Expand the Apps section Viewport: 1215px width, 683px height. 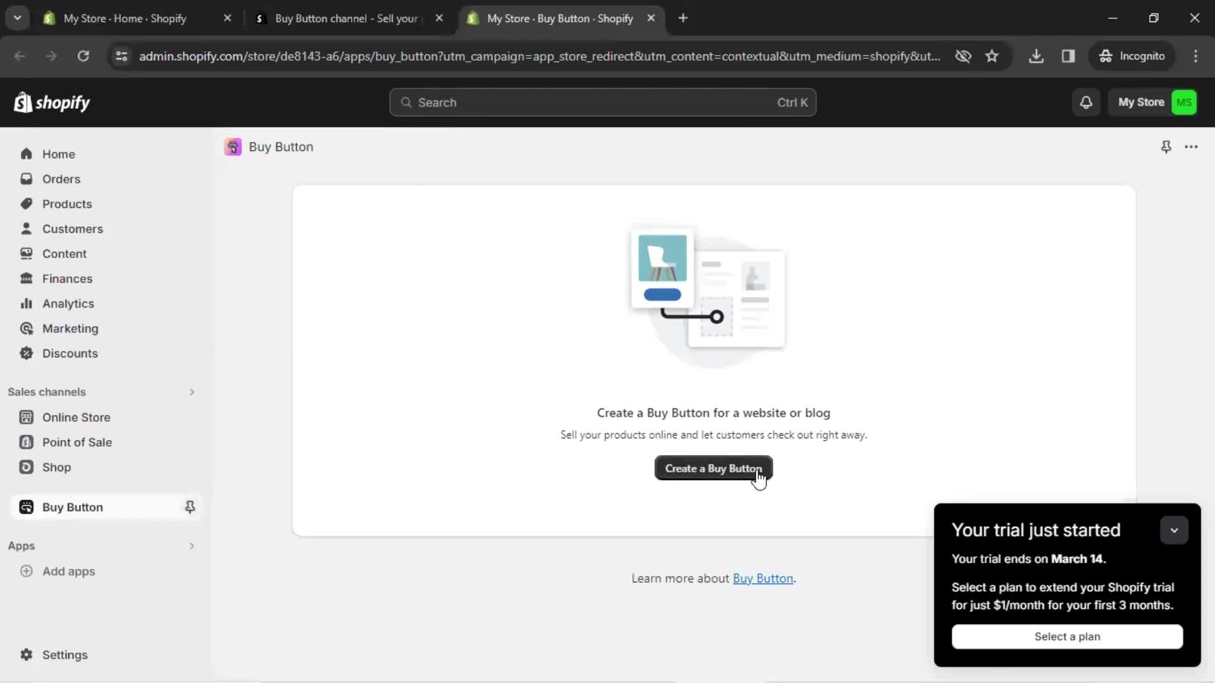click(x=191, y=545)
